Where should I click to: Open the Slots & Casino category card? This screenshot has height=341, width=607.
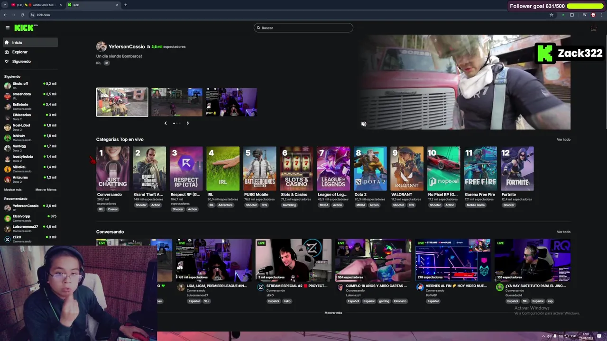click(296, 169)
